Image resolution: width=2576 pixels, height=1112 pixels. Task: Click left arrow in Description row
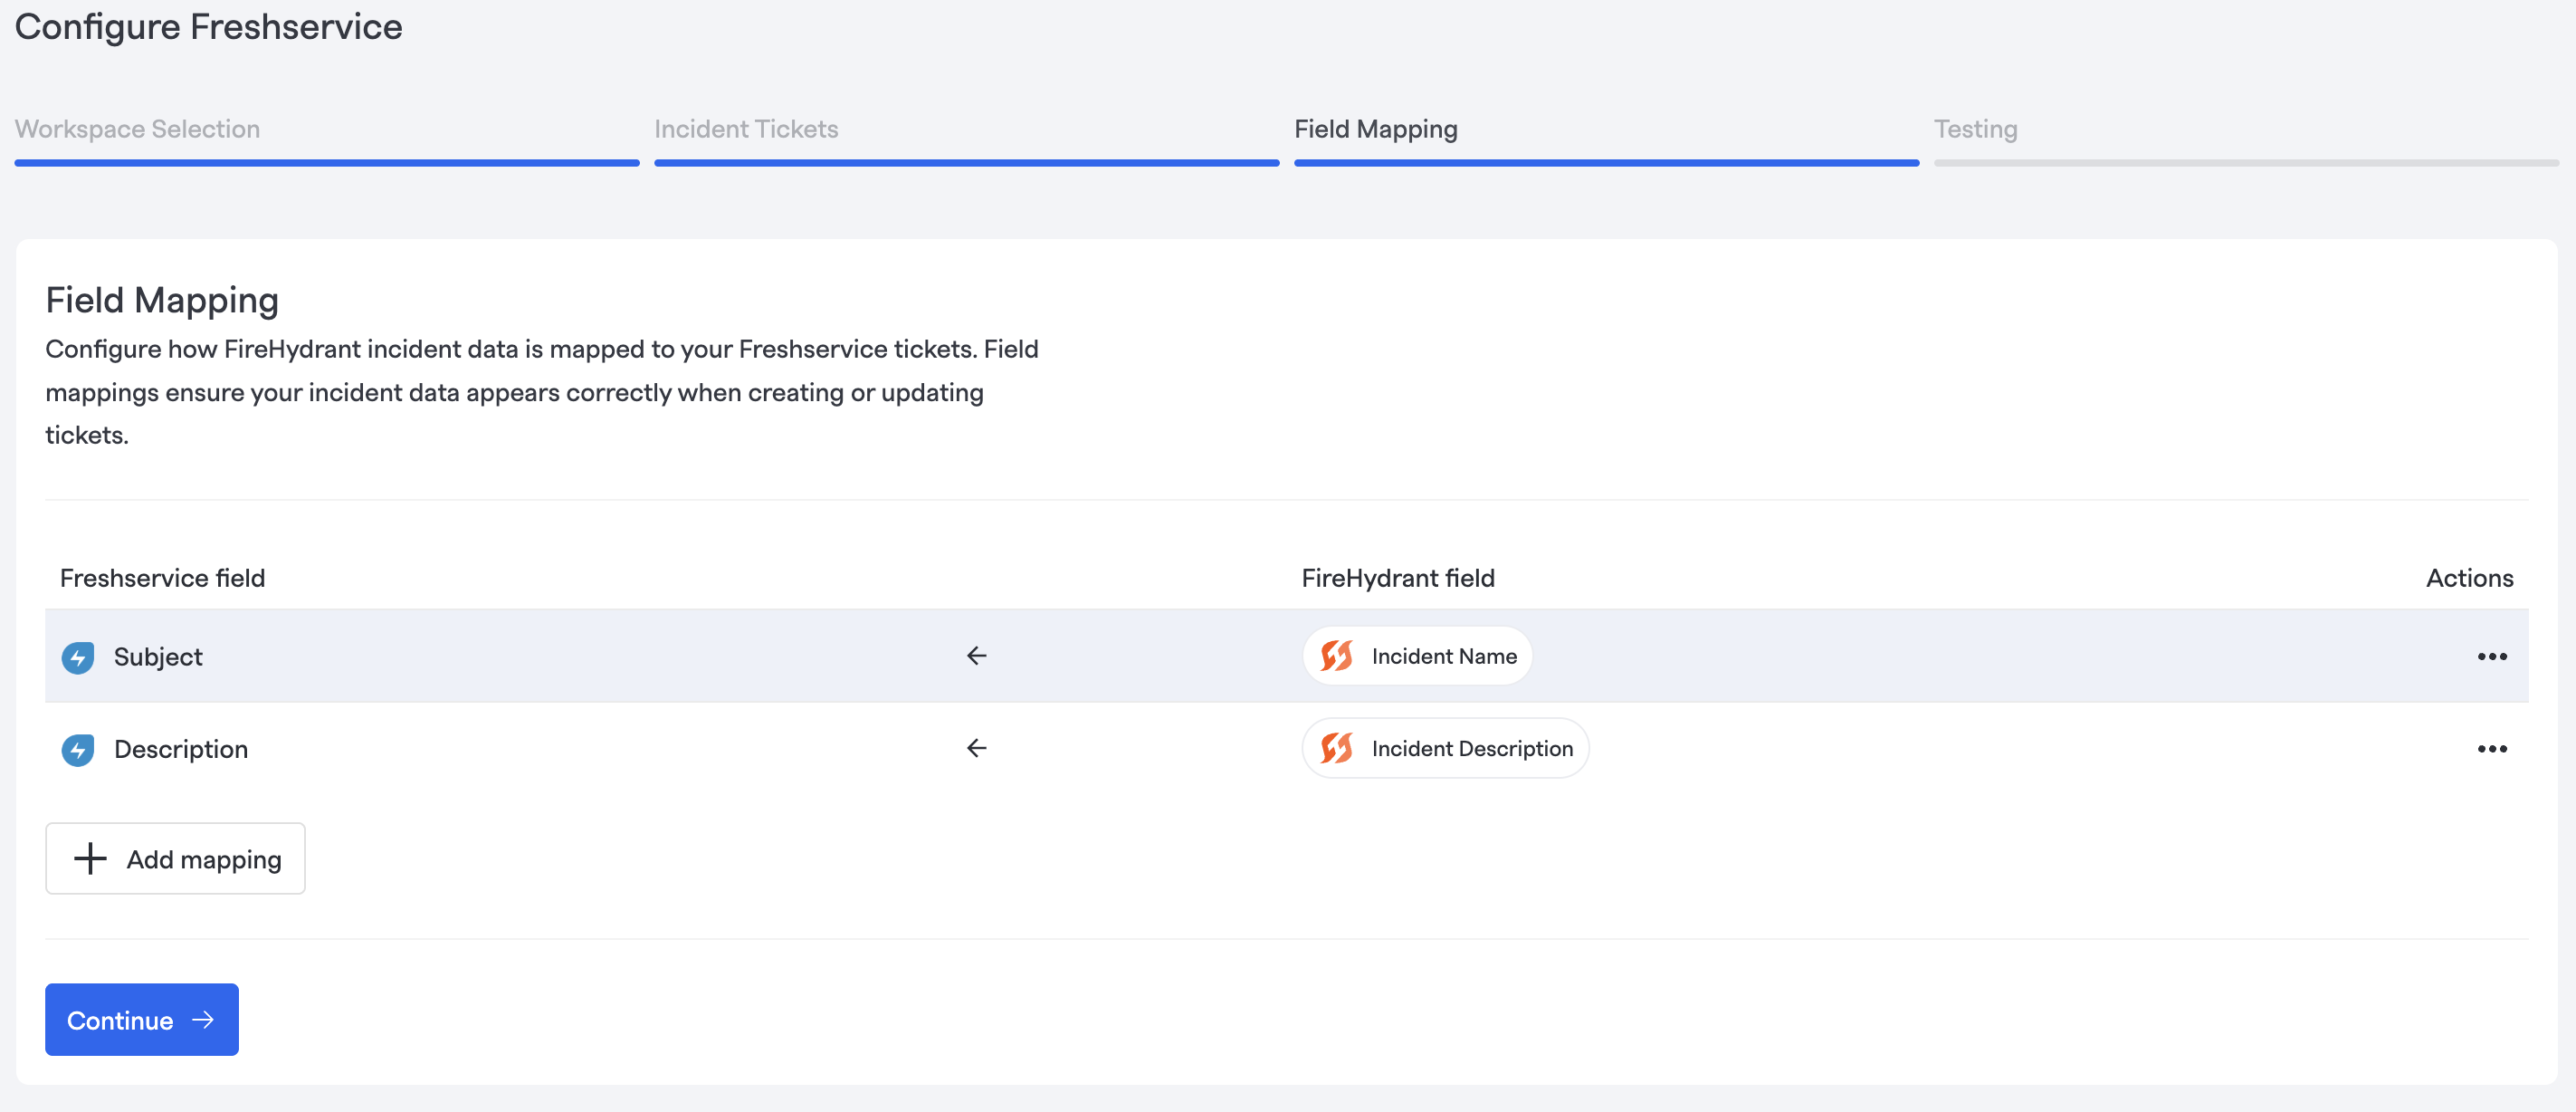pyautogui.click(x=976, y=748)
